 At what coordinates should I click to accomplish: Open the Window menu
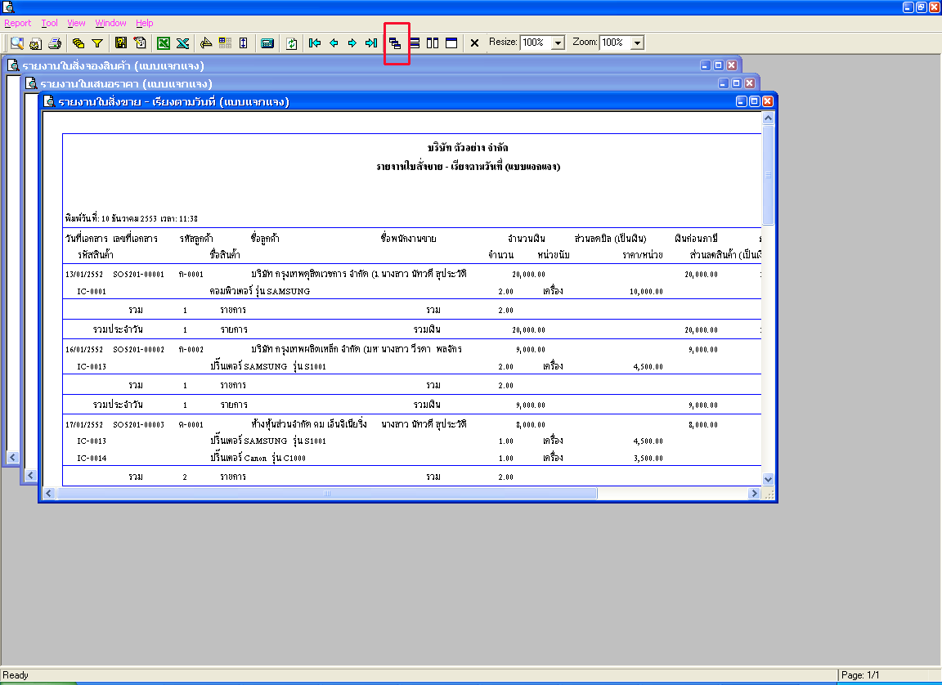tap(110, 23)
